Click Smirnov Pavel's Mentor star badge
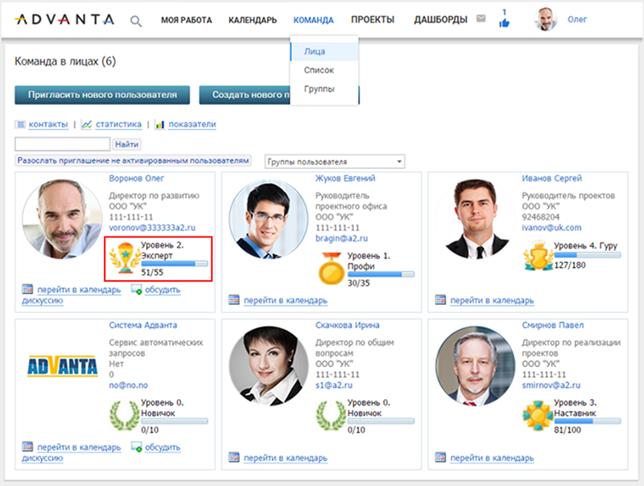This screenshot has height=486, width=644. tap(537, 413)
